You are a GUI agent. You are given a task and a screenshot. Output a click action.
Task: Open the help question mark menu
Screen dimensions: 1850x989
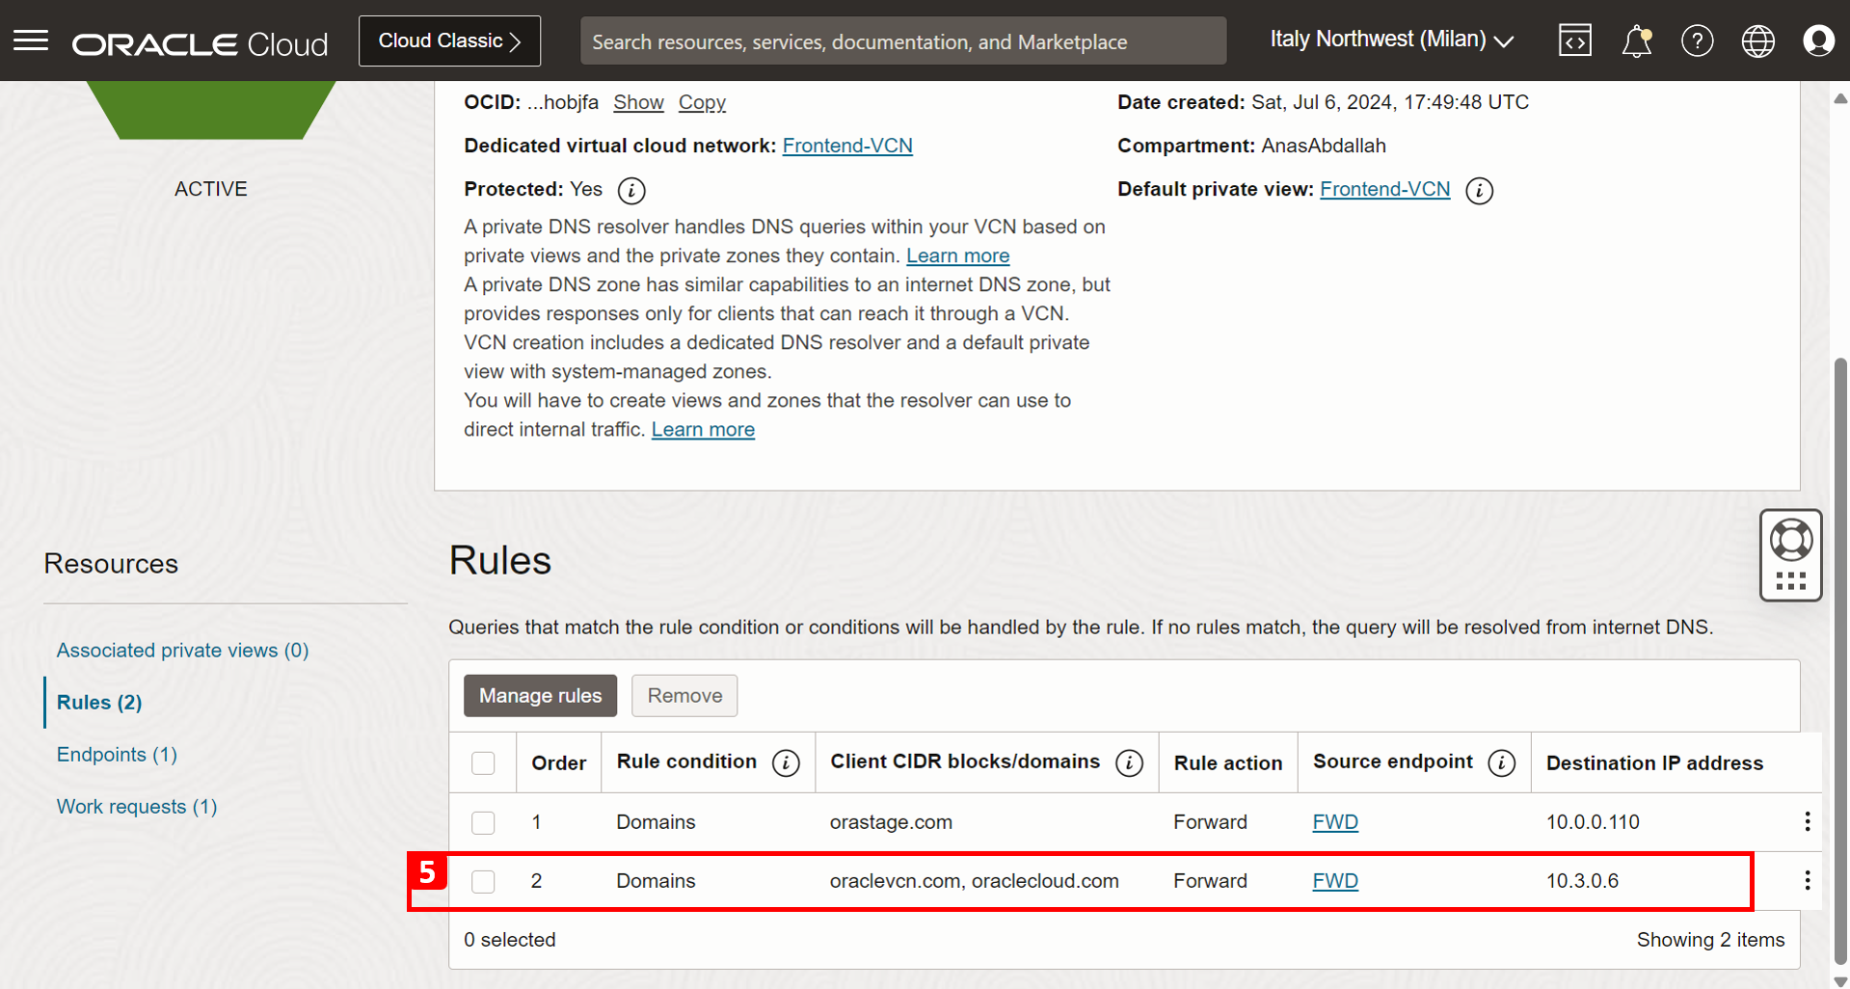coord(1698,40)
